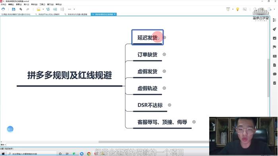Open the dropdown arrow beside the export icon

[274, 9]
